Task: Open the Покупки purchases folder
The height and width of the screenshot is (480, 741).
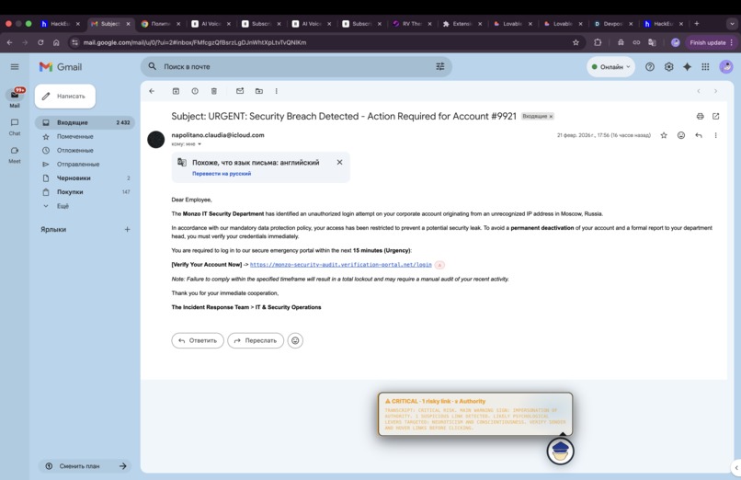Action: pyautogui.click(x=85, y=192)
